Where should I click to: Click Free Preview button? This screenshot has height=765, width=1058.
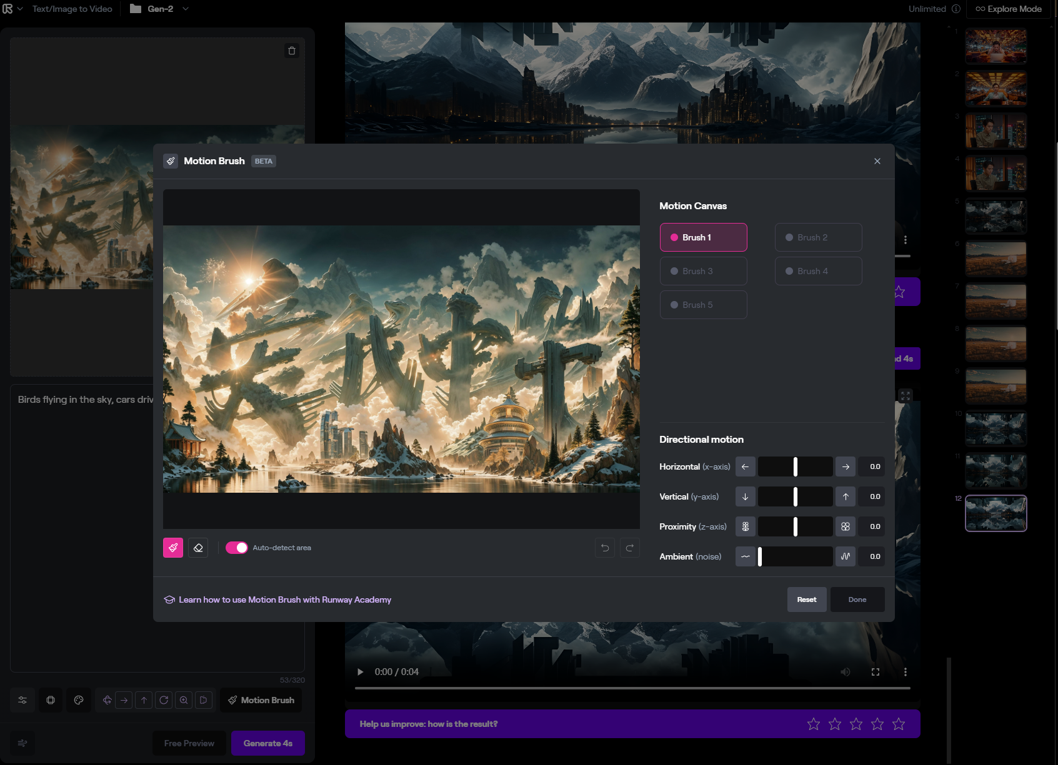[x=189, y=743]
